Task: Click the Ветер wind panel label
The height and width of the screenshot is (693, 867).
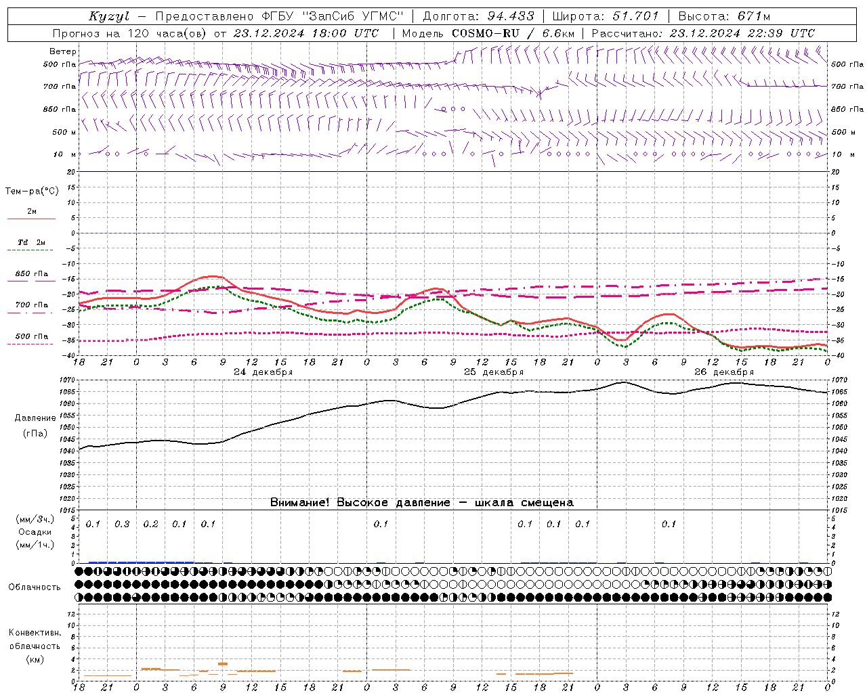Action: click(x=62, y=51)
